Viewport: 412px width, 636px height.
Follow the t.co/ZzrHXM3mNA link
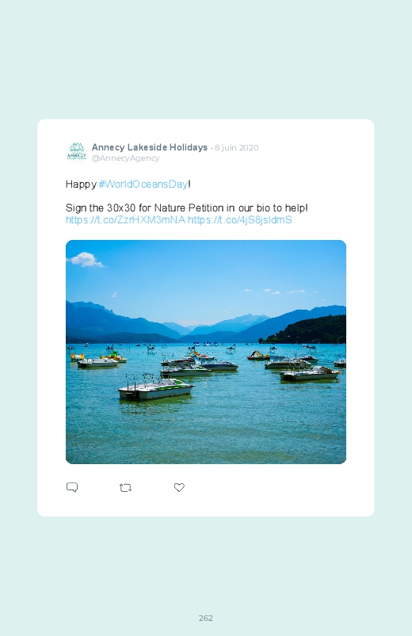125,220
